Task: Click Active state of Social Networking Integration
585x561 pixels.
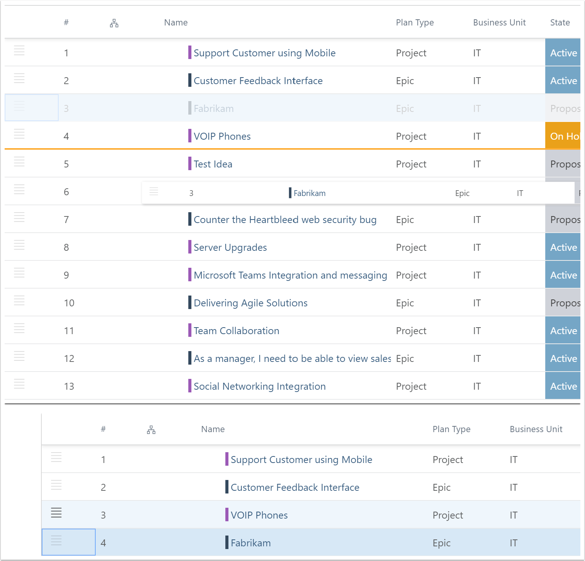Action: tap(563, 386)
